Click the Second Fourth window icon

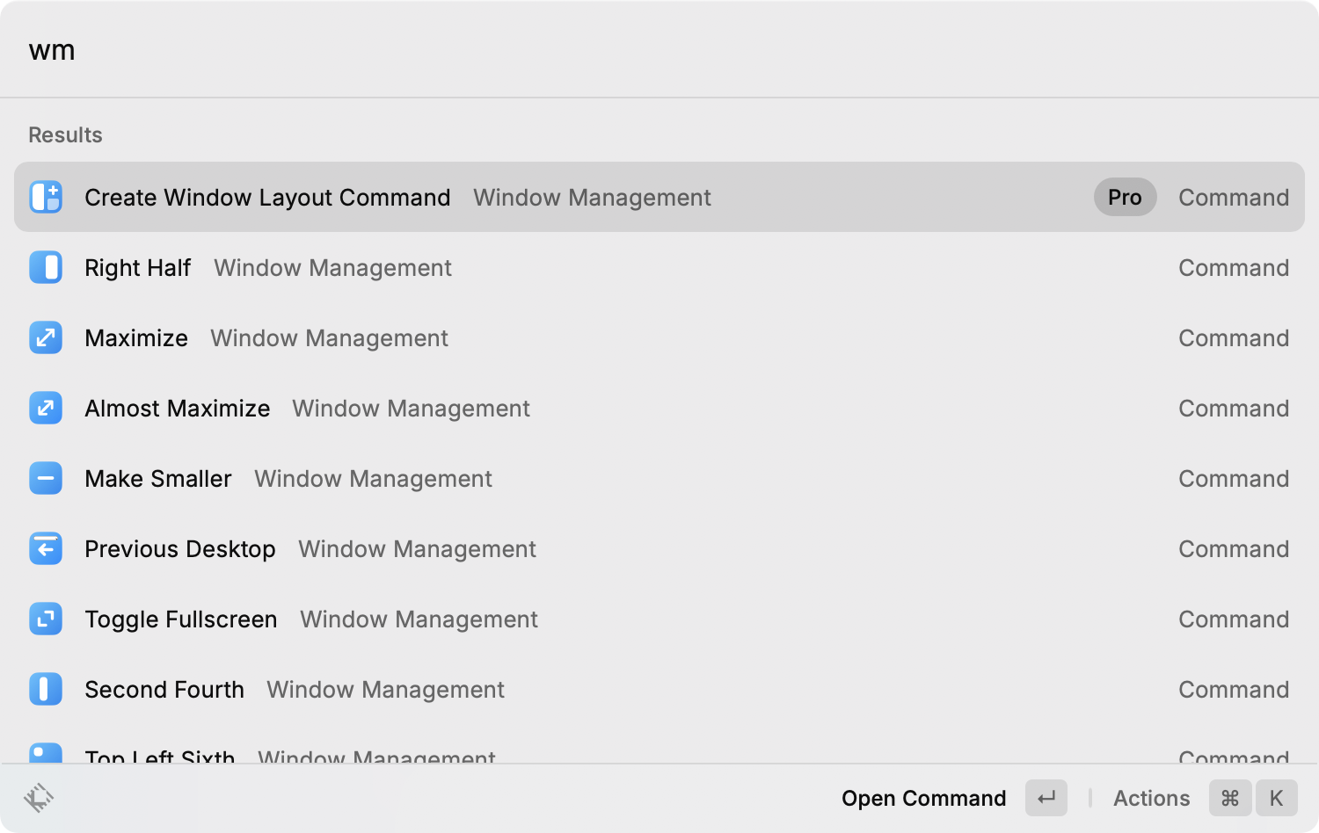pyautogui.click(x=45, y=689)
